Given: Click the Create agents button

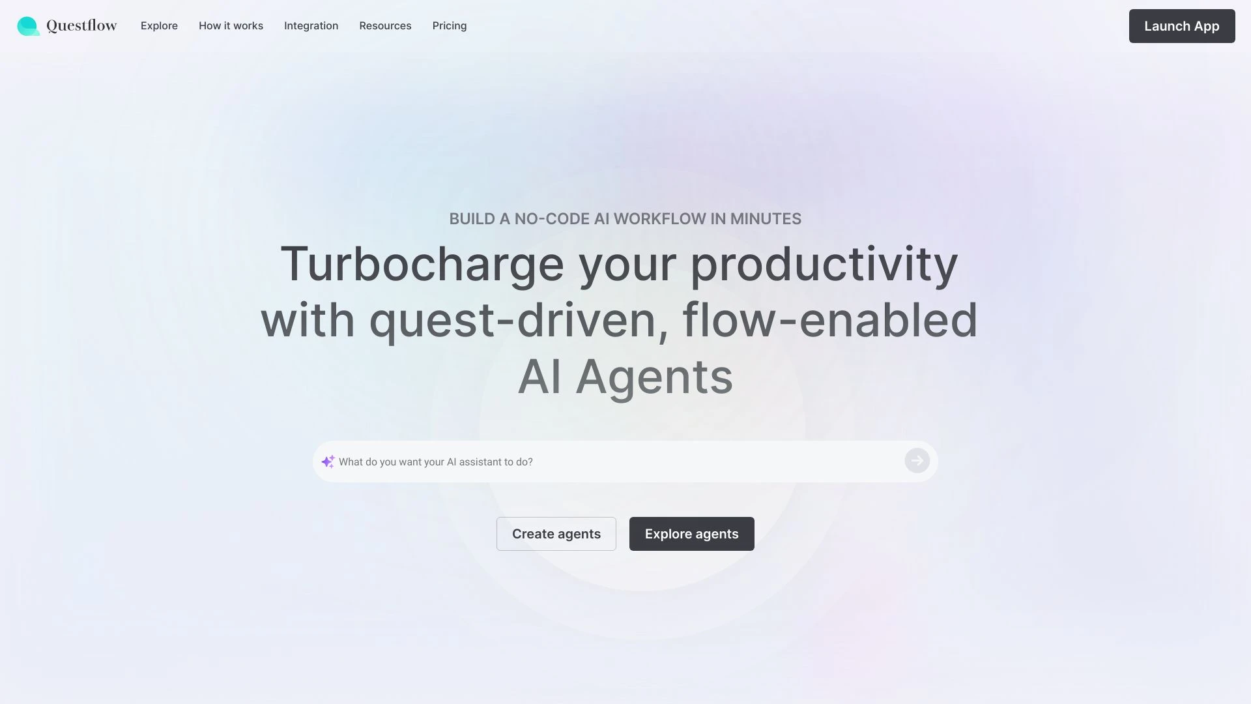Looking at the screenshot, I should click(556, 534).
